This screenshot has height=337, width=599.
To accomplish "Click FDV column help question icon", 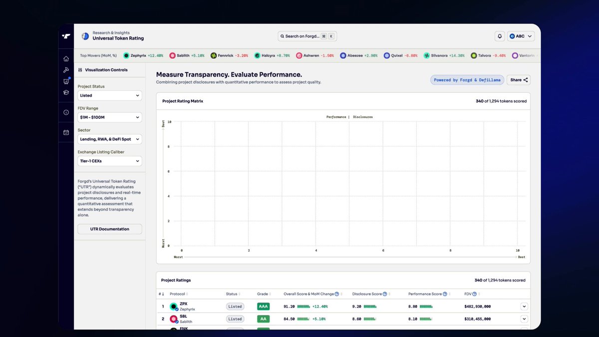I will coord(474,294).
